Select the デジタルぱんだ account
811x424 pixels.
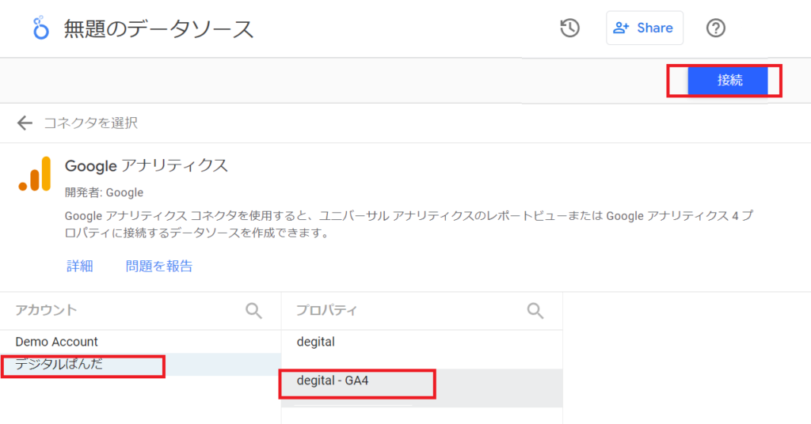click(59, 365)
